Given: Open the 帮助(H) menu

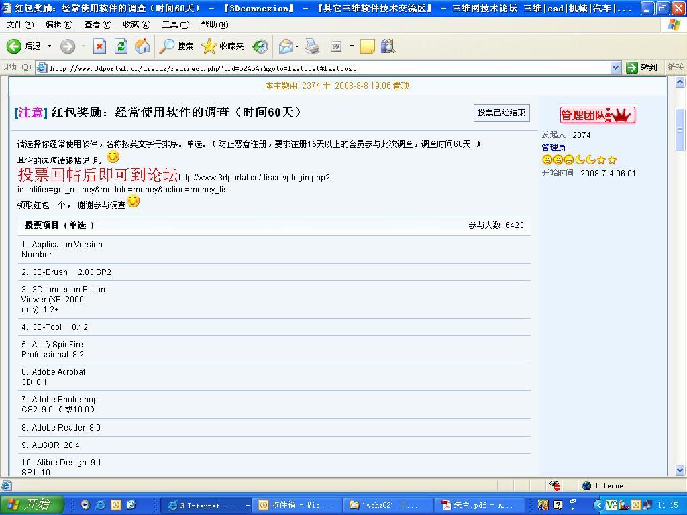Looking at the screenshot, I should coord(215,25).
